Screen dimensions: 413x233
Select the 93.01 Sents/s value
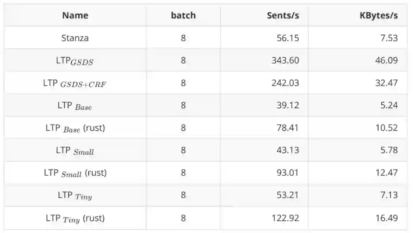(288, 173)
